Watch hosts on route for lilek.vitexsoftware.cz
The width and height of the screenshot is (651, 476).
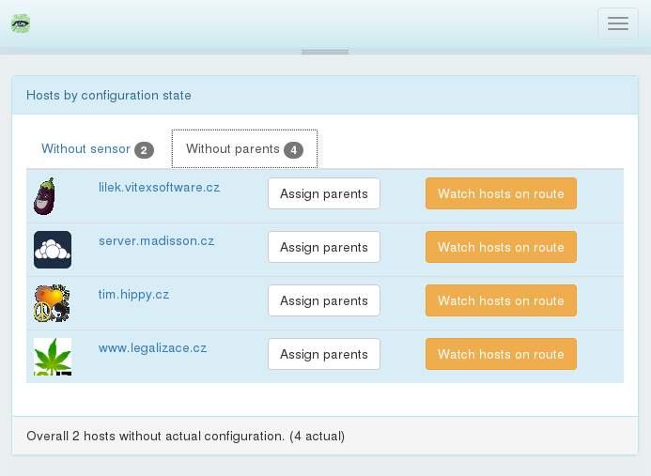(x=501, y=193)
